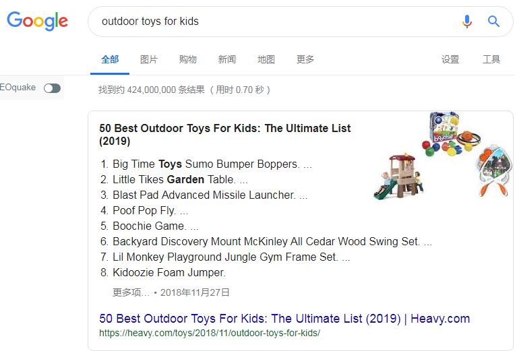Viewport: 515px width, 351px height.
Task: Open the 新闻 news tab
Action: click(227, 59)
